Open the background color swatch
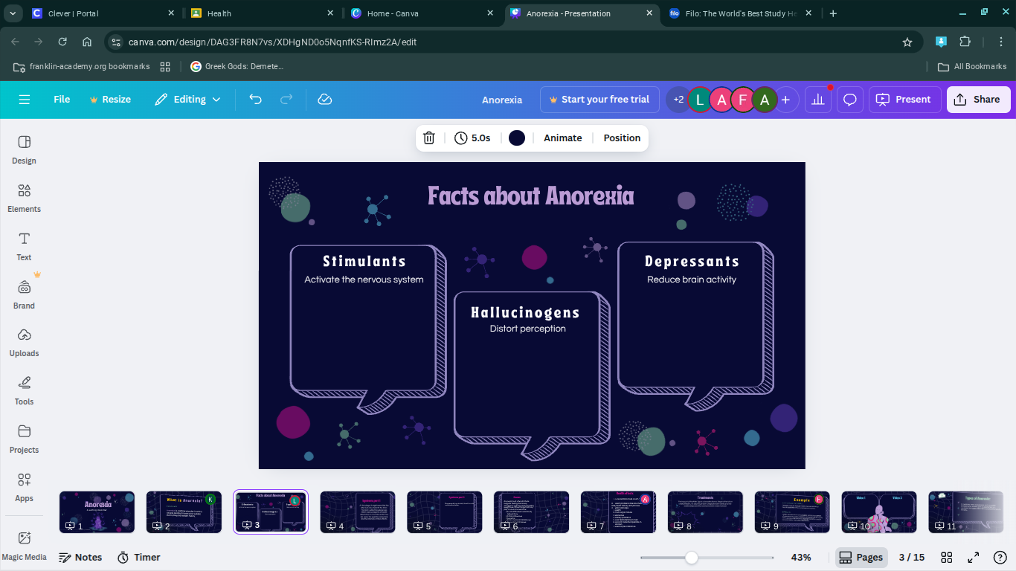The image size is (1016, 571). (x=517, y=138)
